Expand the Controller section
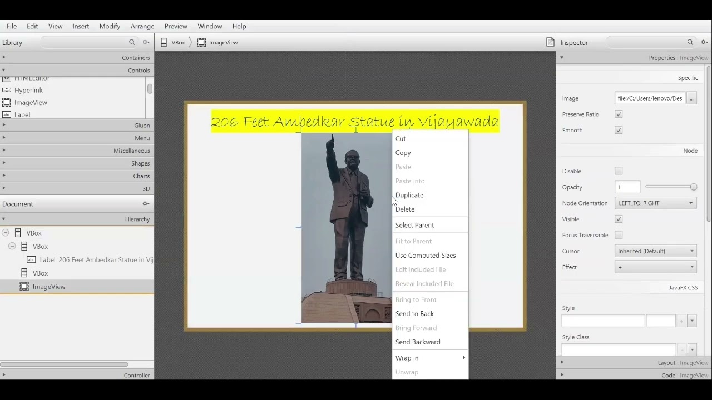 [x=77, y=375]
